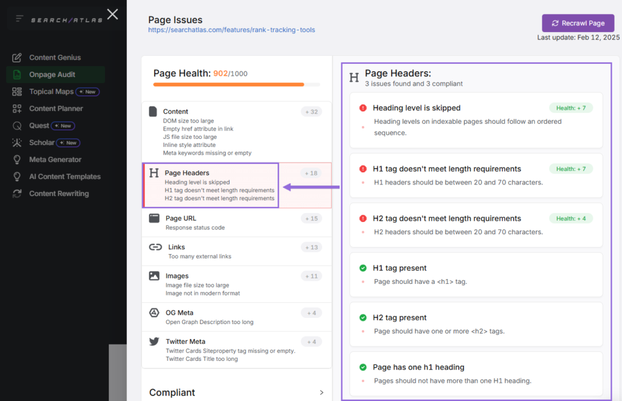The height and width of the screenshot is (401, 622).
Task: Select the Page URL issues category
Action: 236,223
